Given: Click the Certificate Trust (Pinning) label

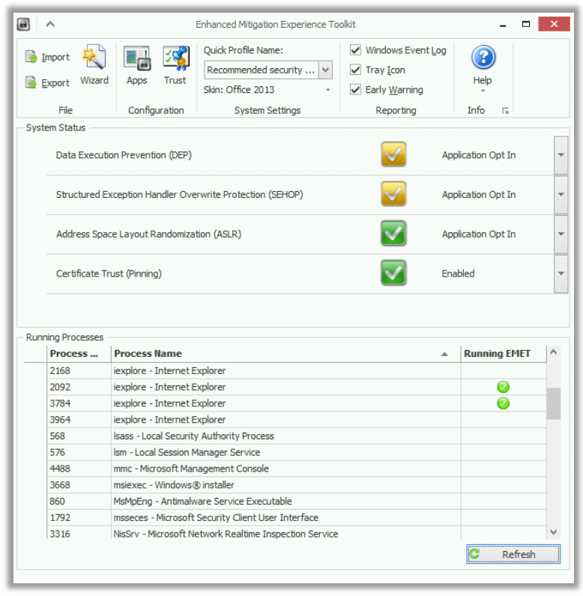Looking at the screenshot, I should tap(109, 274).
